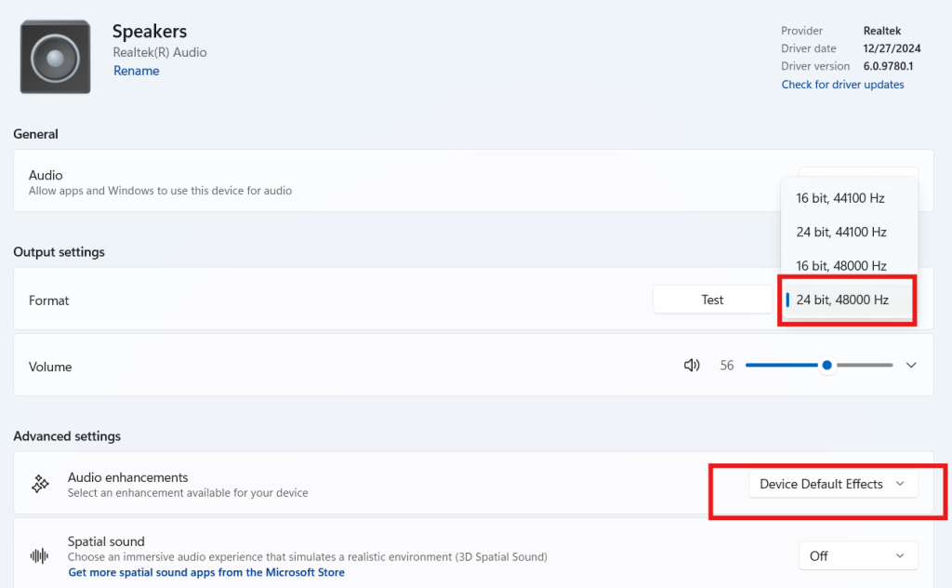952x588 pixels.
Task: Click the Spatial sound row title
Action: click(106, 541)
